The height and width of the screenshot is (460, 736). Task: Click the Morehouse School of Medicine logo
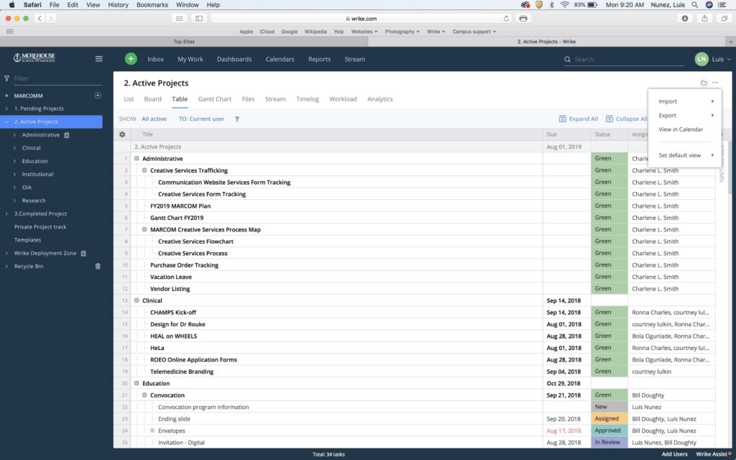(x=34, y=57)
